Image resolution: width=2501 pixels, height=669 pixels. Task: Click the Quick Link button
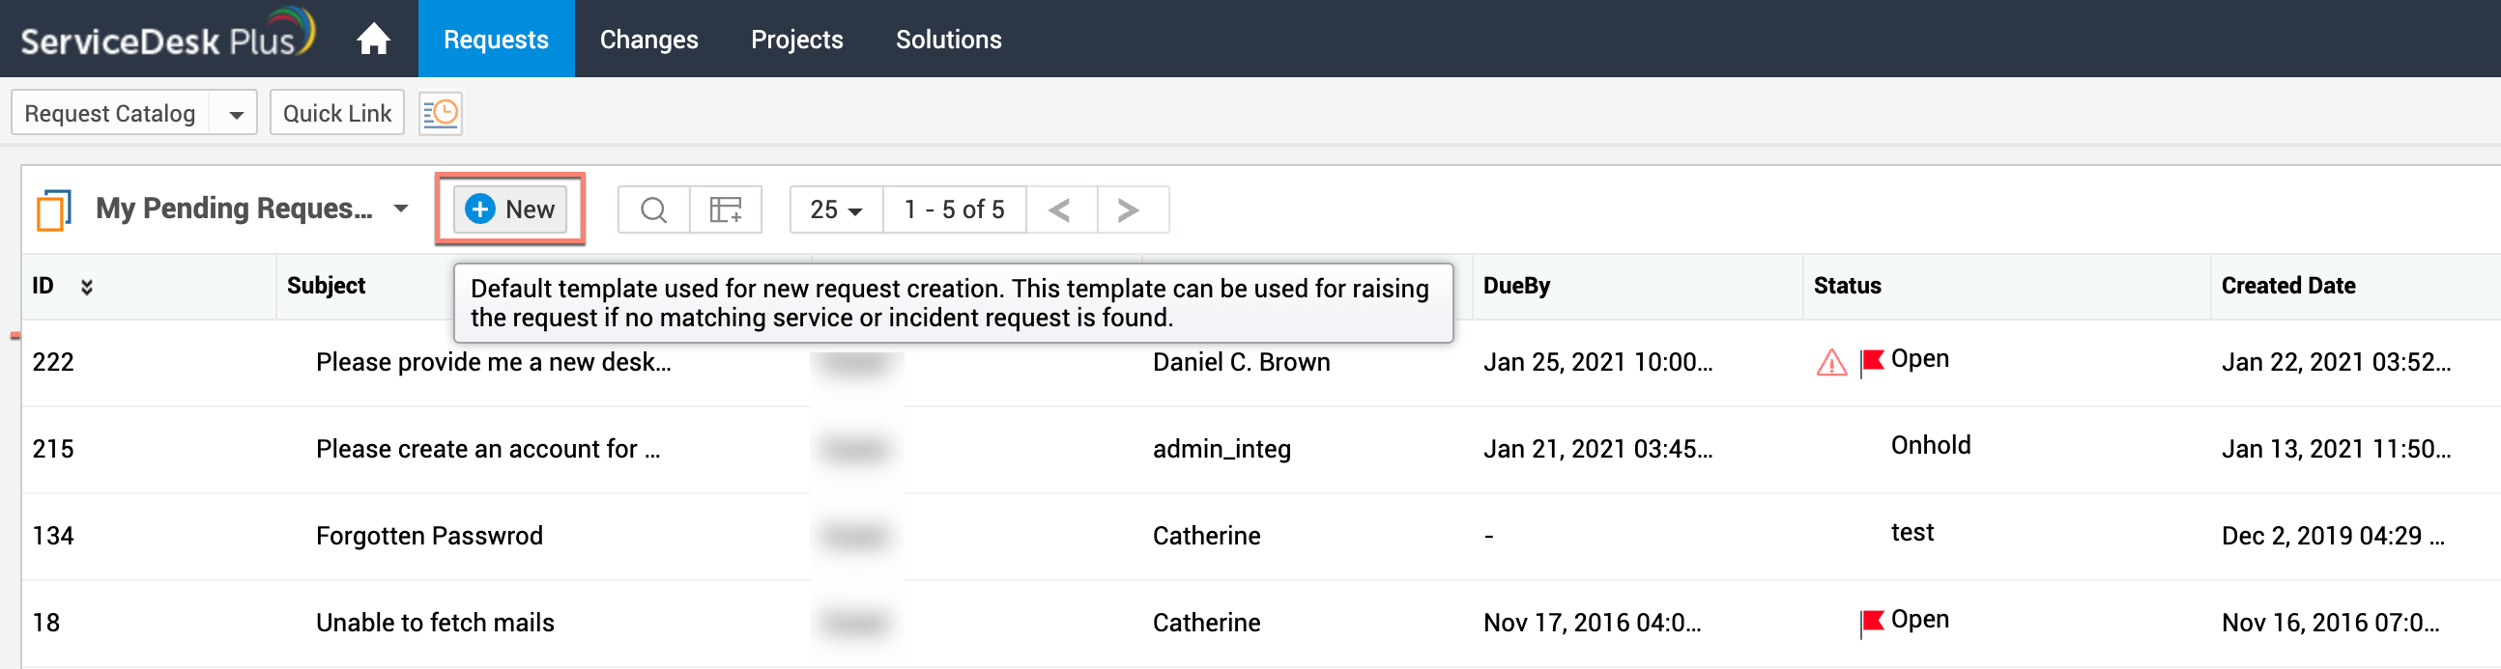tap(337, 114)
